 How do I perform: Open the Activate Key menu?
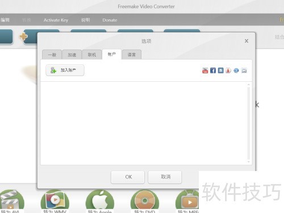[x=56, y=20]
